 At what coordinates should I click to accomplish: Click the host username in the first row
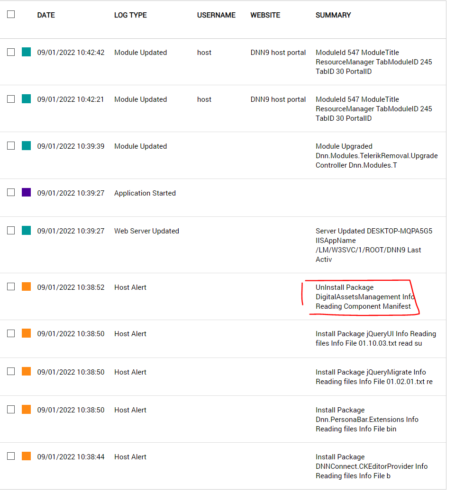pos(204,53)
